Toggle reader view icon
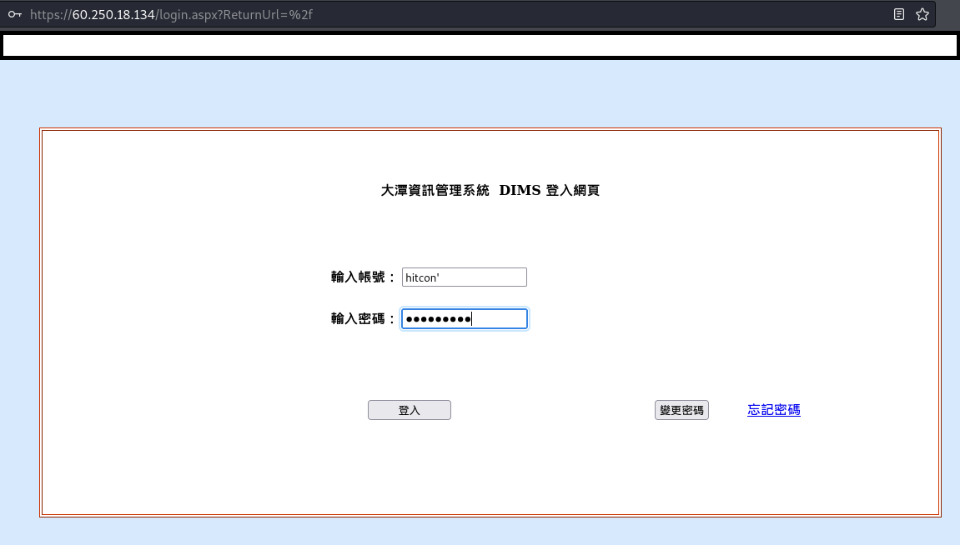 point(899,14)
